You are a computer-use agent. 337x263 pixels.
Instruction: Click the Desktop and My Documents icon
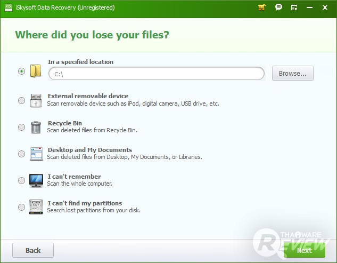(x=36, y=154)
